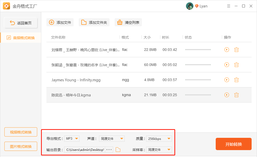
Task: Open the 采样率 sample rate dropdown
Action: coord(159,150)
